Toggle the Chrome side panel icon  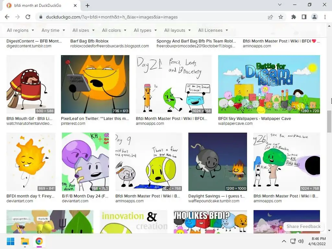pyautogui.click(x=304, y=17)
